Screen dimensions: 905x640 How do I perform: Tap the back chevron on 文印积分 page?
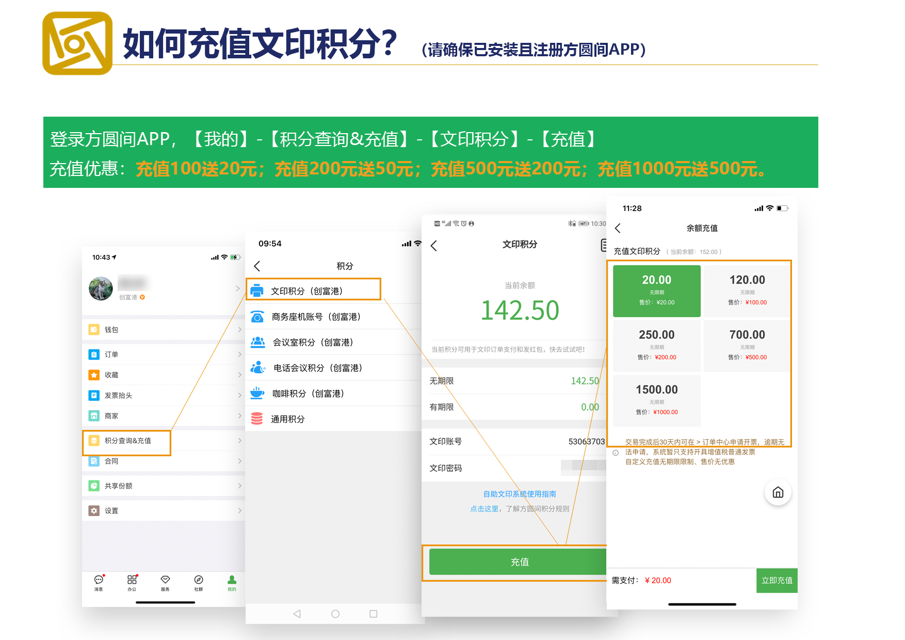pyautogui.click(x=434, y=246)
